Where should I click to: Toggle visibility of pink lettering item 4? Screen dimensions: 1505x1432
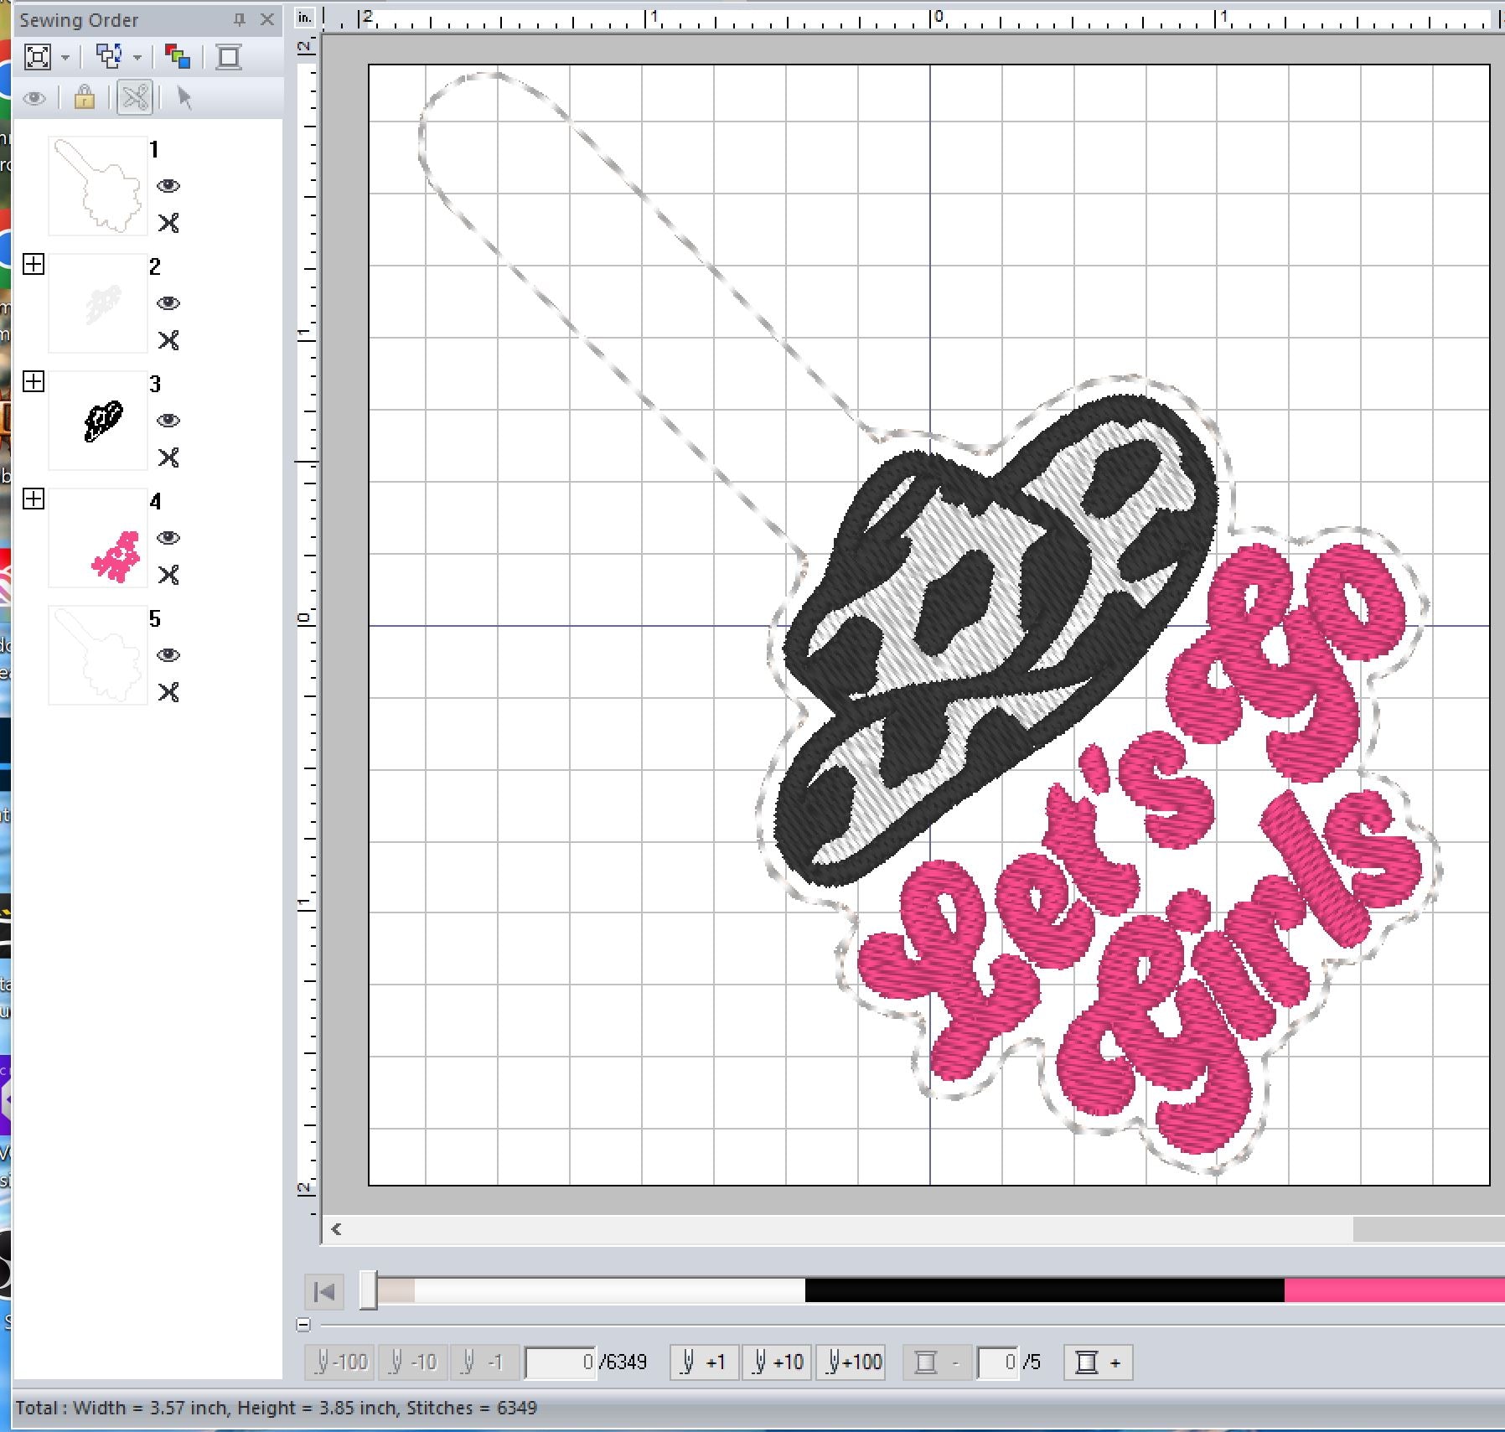[x=168, y=538]
